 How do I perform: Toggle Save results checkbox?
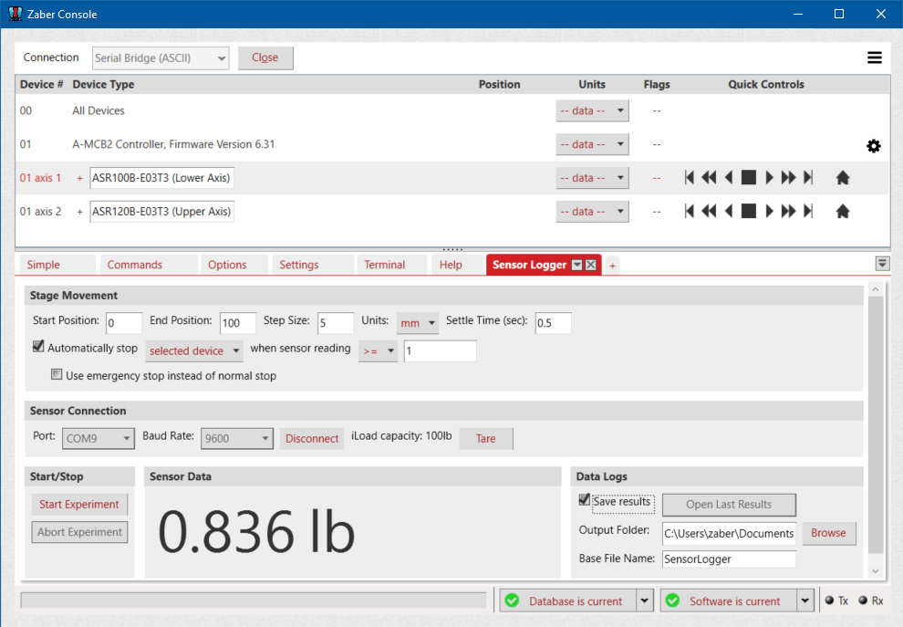point(584,499)
